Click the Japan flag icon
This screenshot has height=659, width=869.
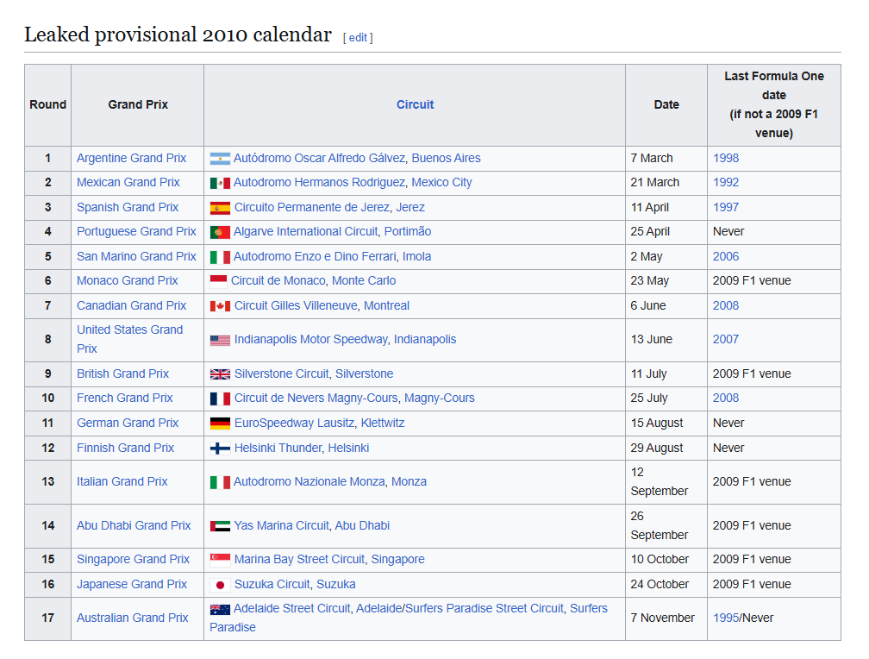pos(220,585)
